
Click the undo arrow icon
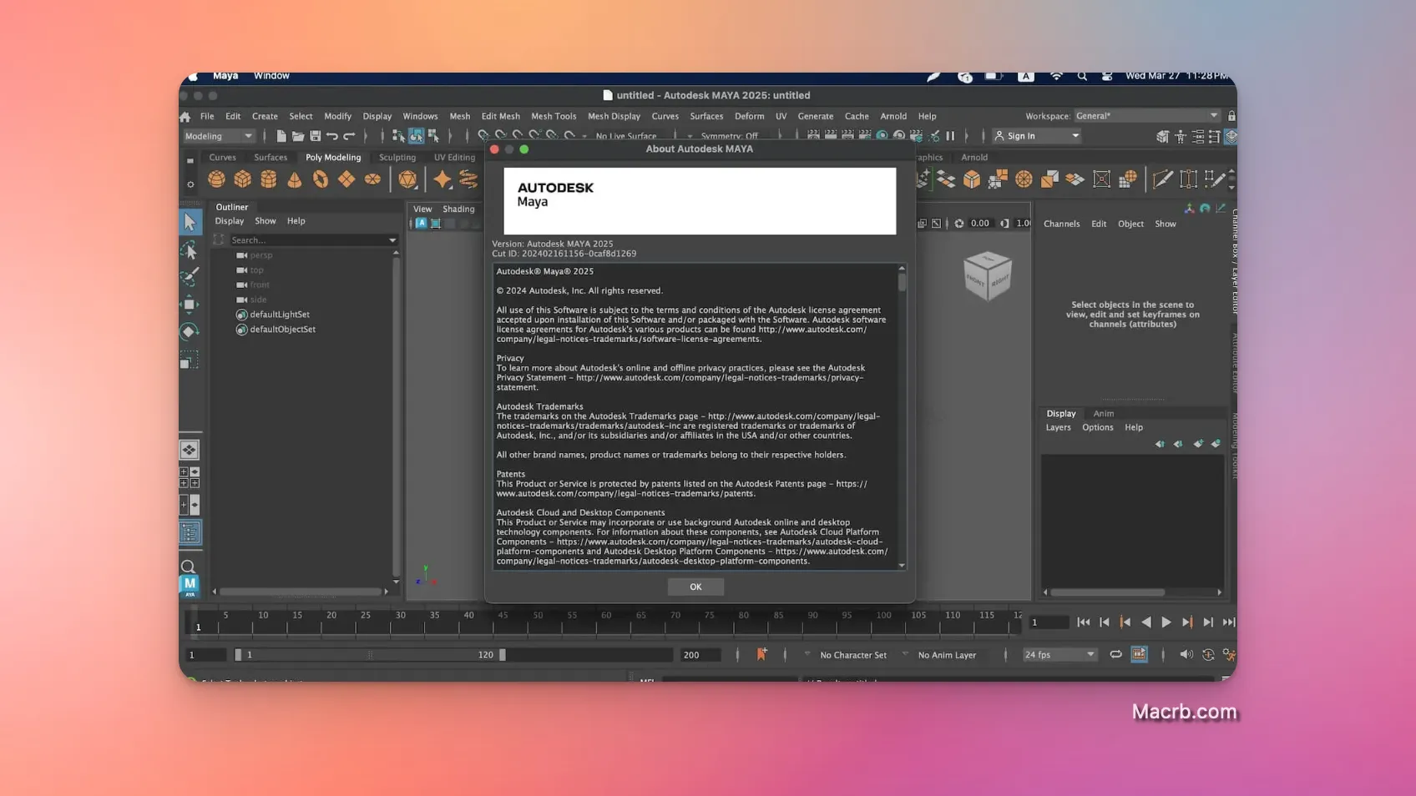tap(332, 136)
